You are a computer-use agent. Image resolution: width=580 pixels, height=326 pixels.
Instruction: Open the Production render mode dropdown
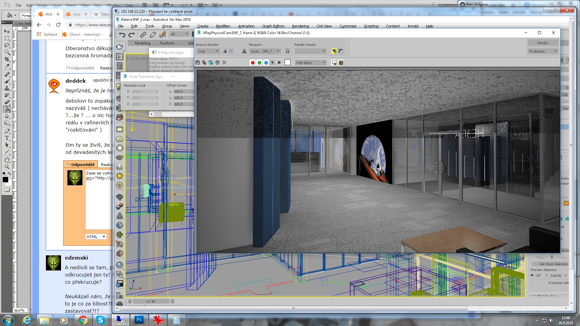(543, 51)
